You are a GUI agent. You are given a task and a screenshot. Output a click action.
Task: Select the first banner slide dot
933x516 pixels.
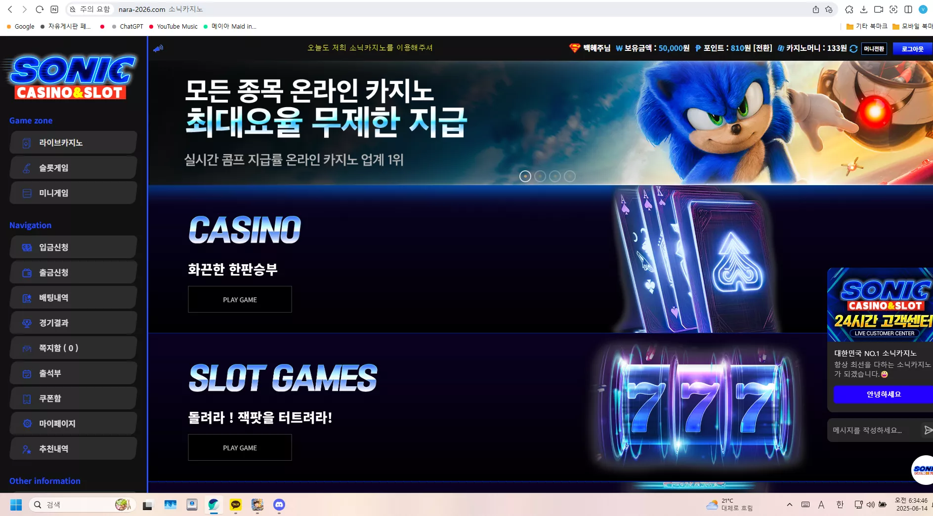pos(525,176)
